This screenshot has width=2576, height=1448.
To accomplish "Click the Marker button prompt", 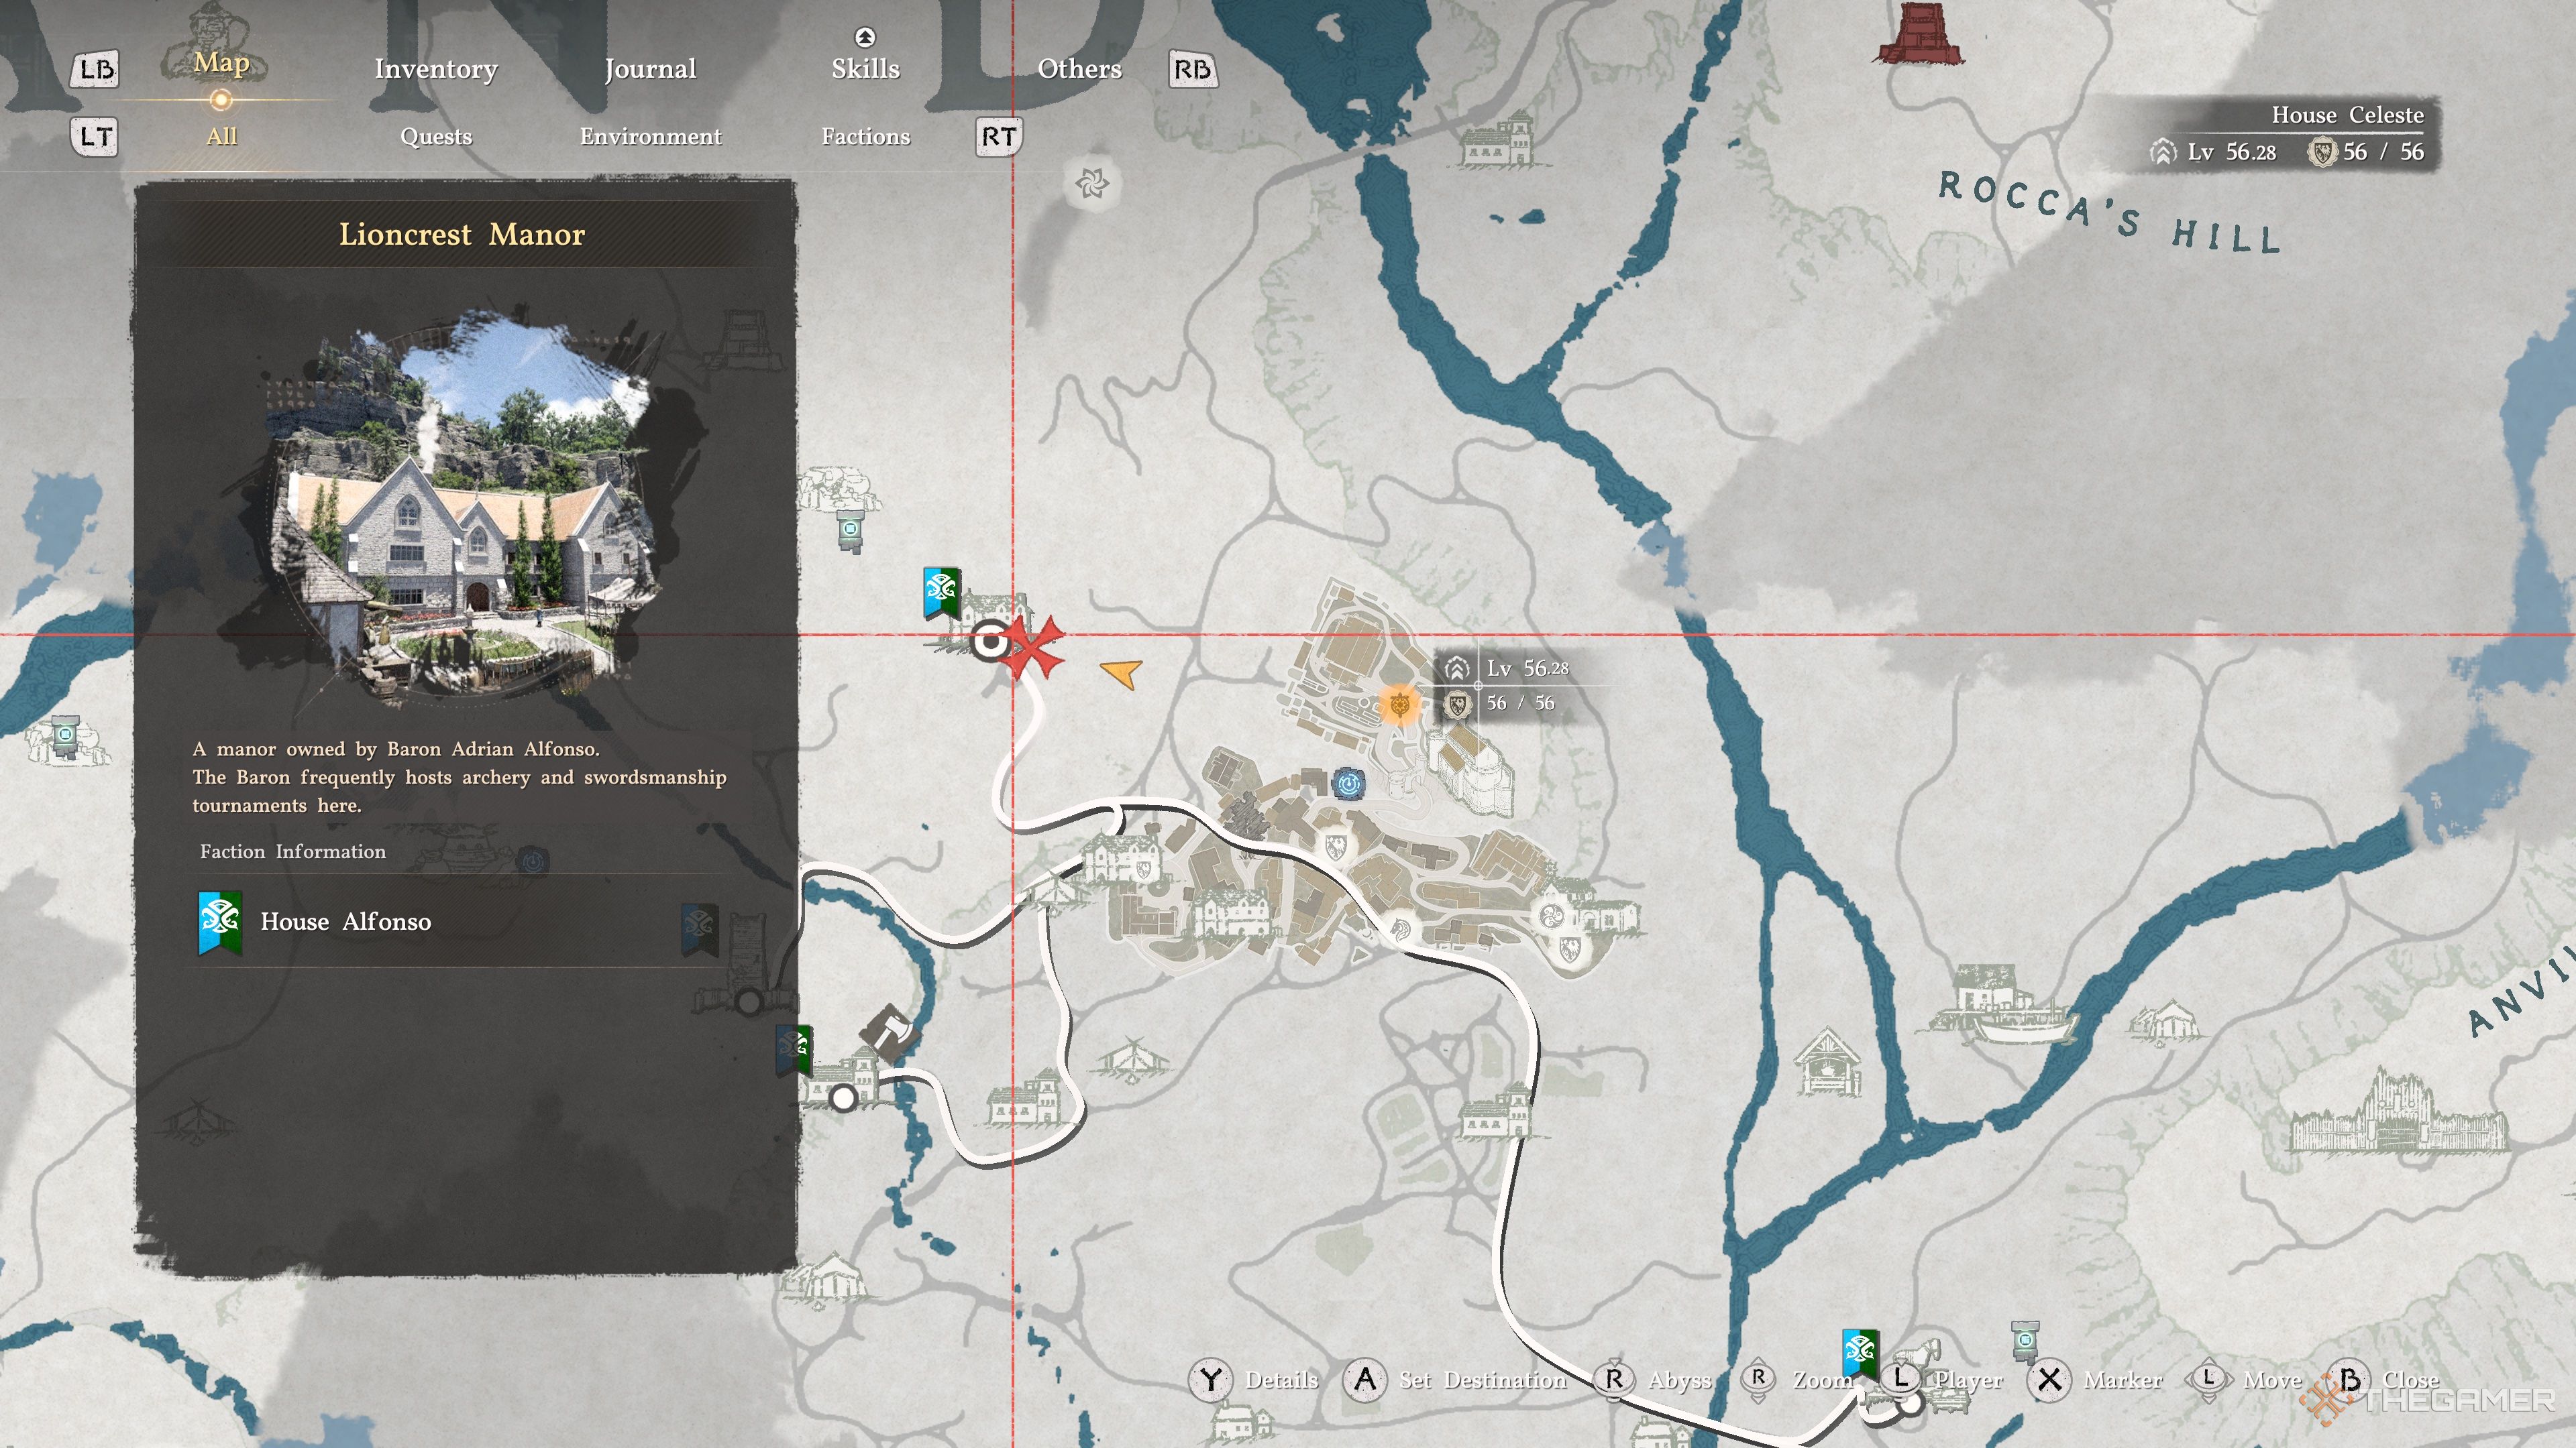I will pyautogui.click(x=2095, y=1380).
